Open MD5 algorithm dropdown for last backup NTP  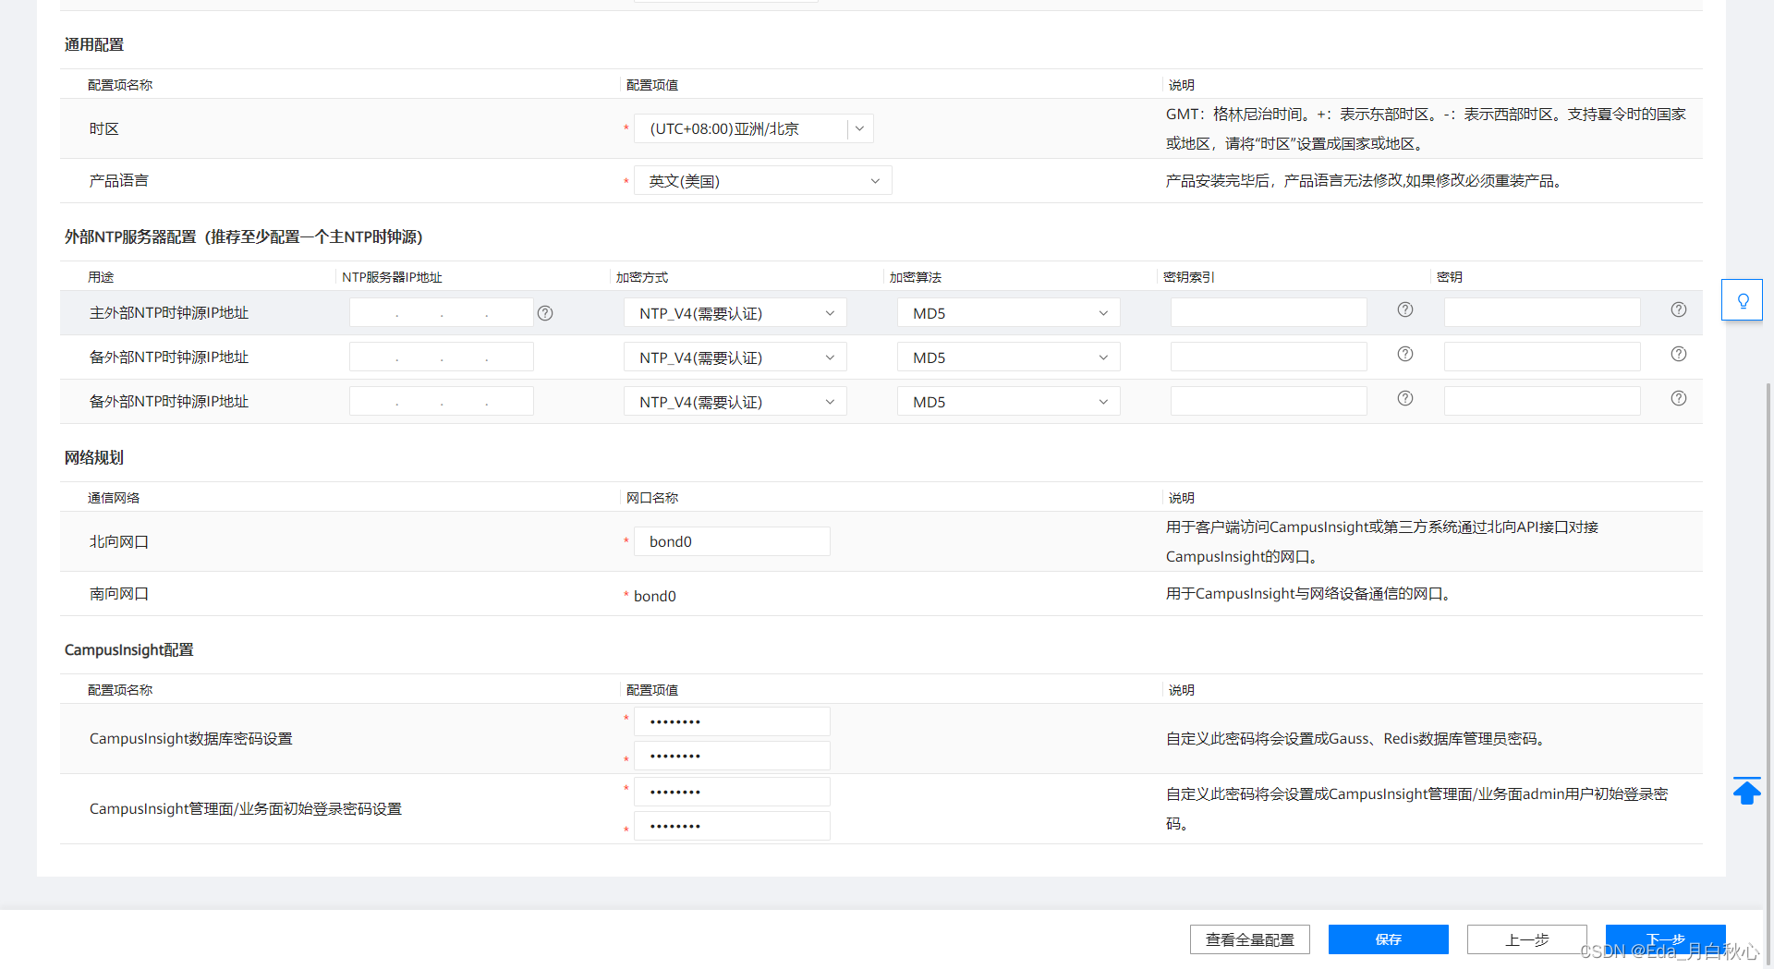point(1009,402)
